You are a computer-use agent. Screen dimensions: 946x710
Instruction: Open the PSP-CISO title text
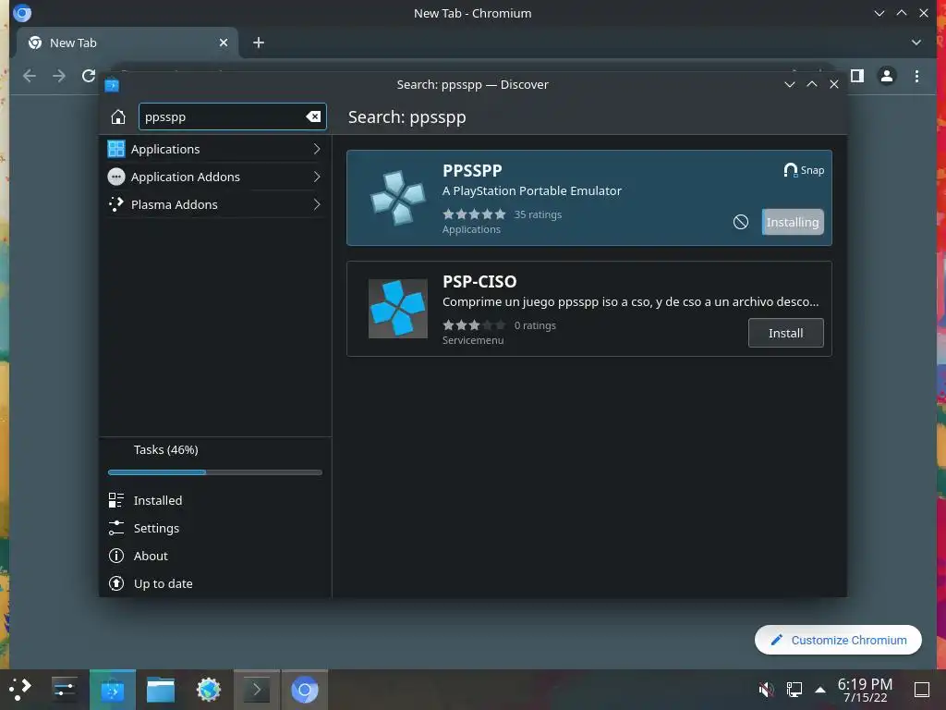(x=479, y=282)
